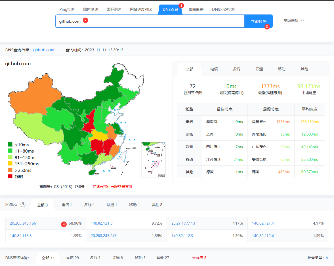Viewport: 334px width, 266px height.
Task: Select the 联通 1 IP ratio tab
Action: point(112,205)
